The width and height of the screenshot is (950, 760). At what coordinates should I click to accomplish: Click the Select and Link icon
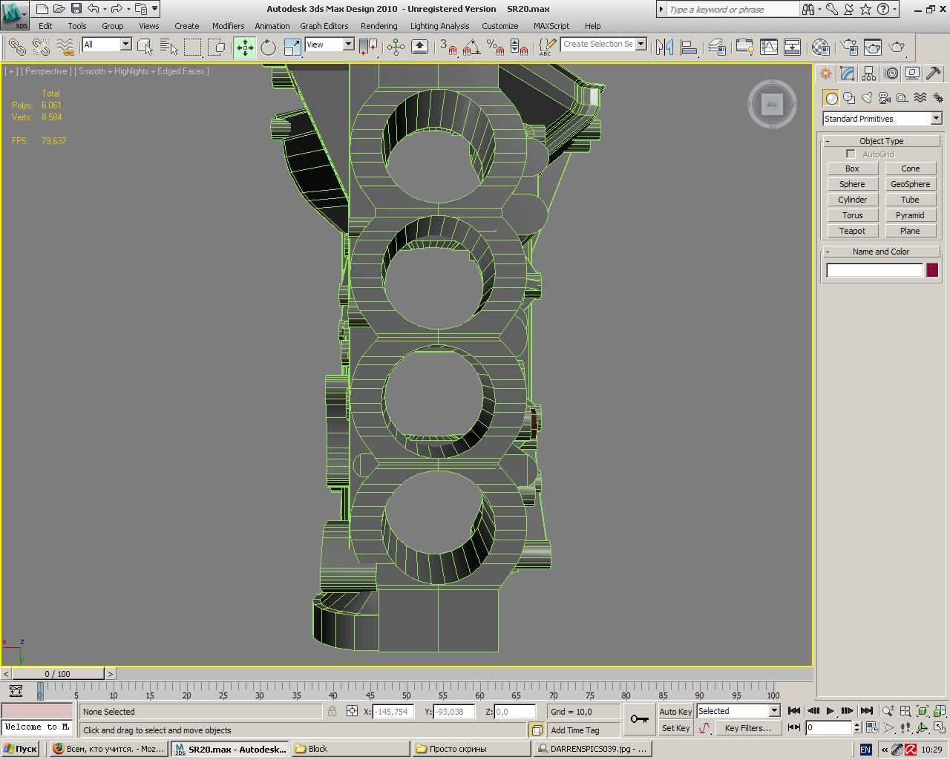point(16,47)
